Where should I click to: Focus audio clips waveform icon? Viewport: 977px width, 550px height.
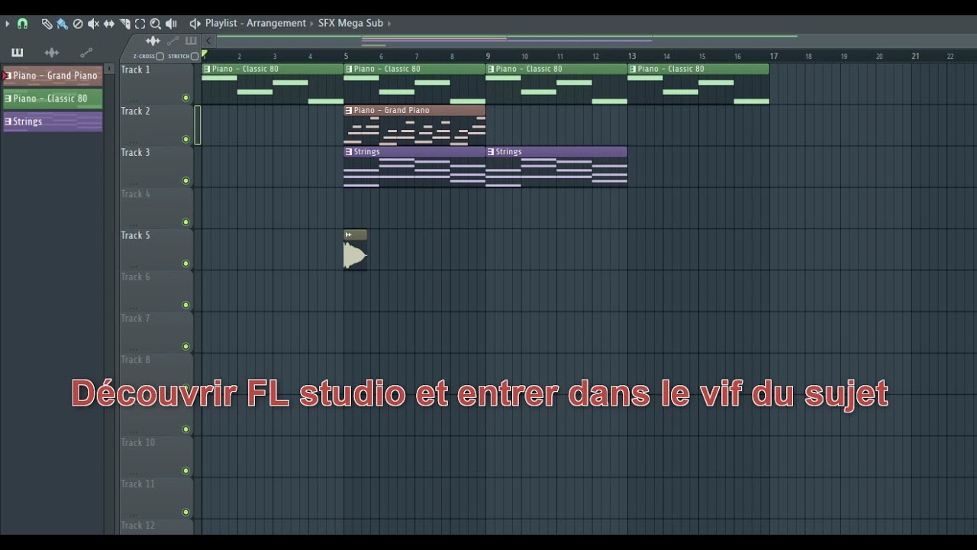coord(153,40)
